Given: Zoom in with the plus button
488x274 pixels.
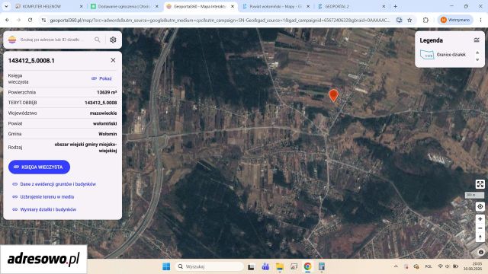Looking at the screenshot, I should 480,219.
